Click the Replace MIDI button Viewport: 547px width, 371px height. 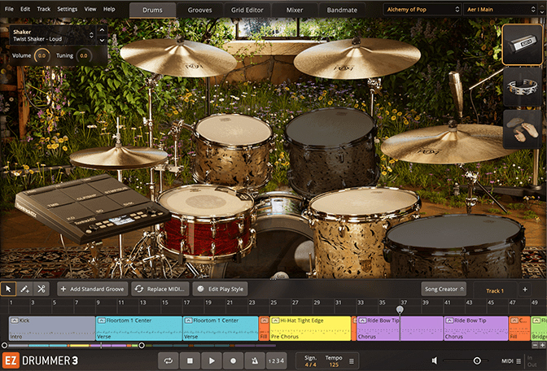coord(160,289)
